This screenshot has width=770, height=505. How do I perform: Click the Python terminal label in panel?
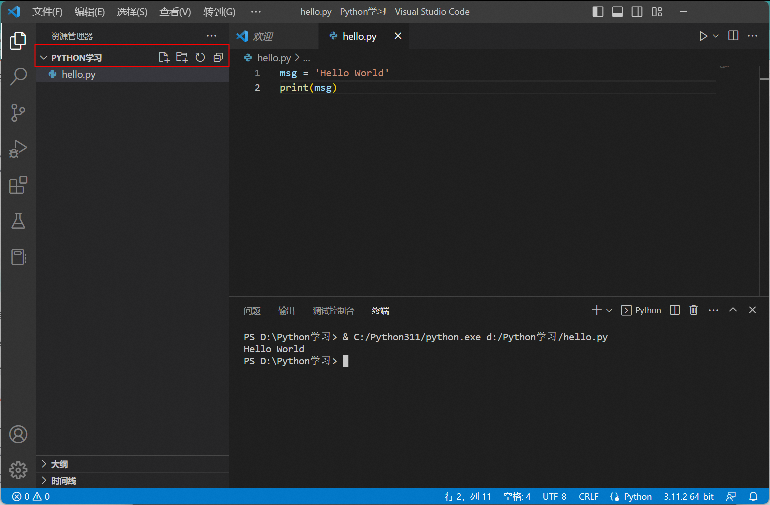click(641, 310)
